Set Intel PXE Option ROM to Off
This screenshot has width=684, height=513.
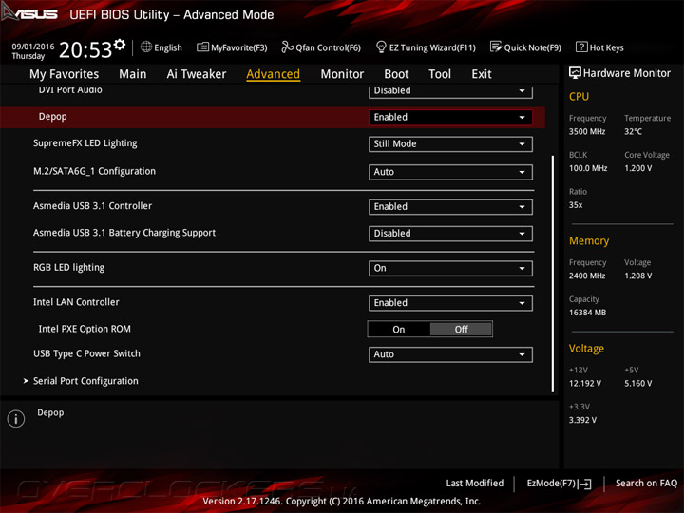[x=461, y=330]
